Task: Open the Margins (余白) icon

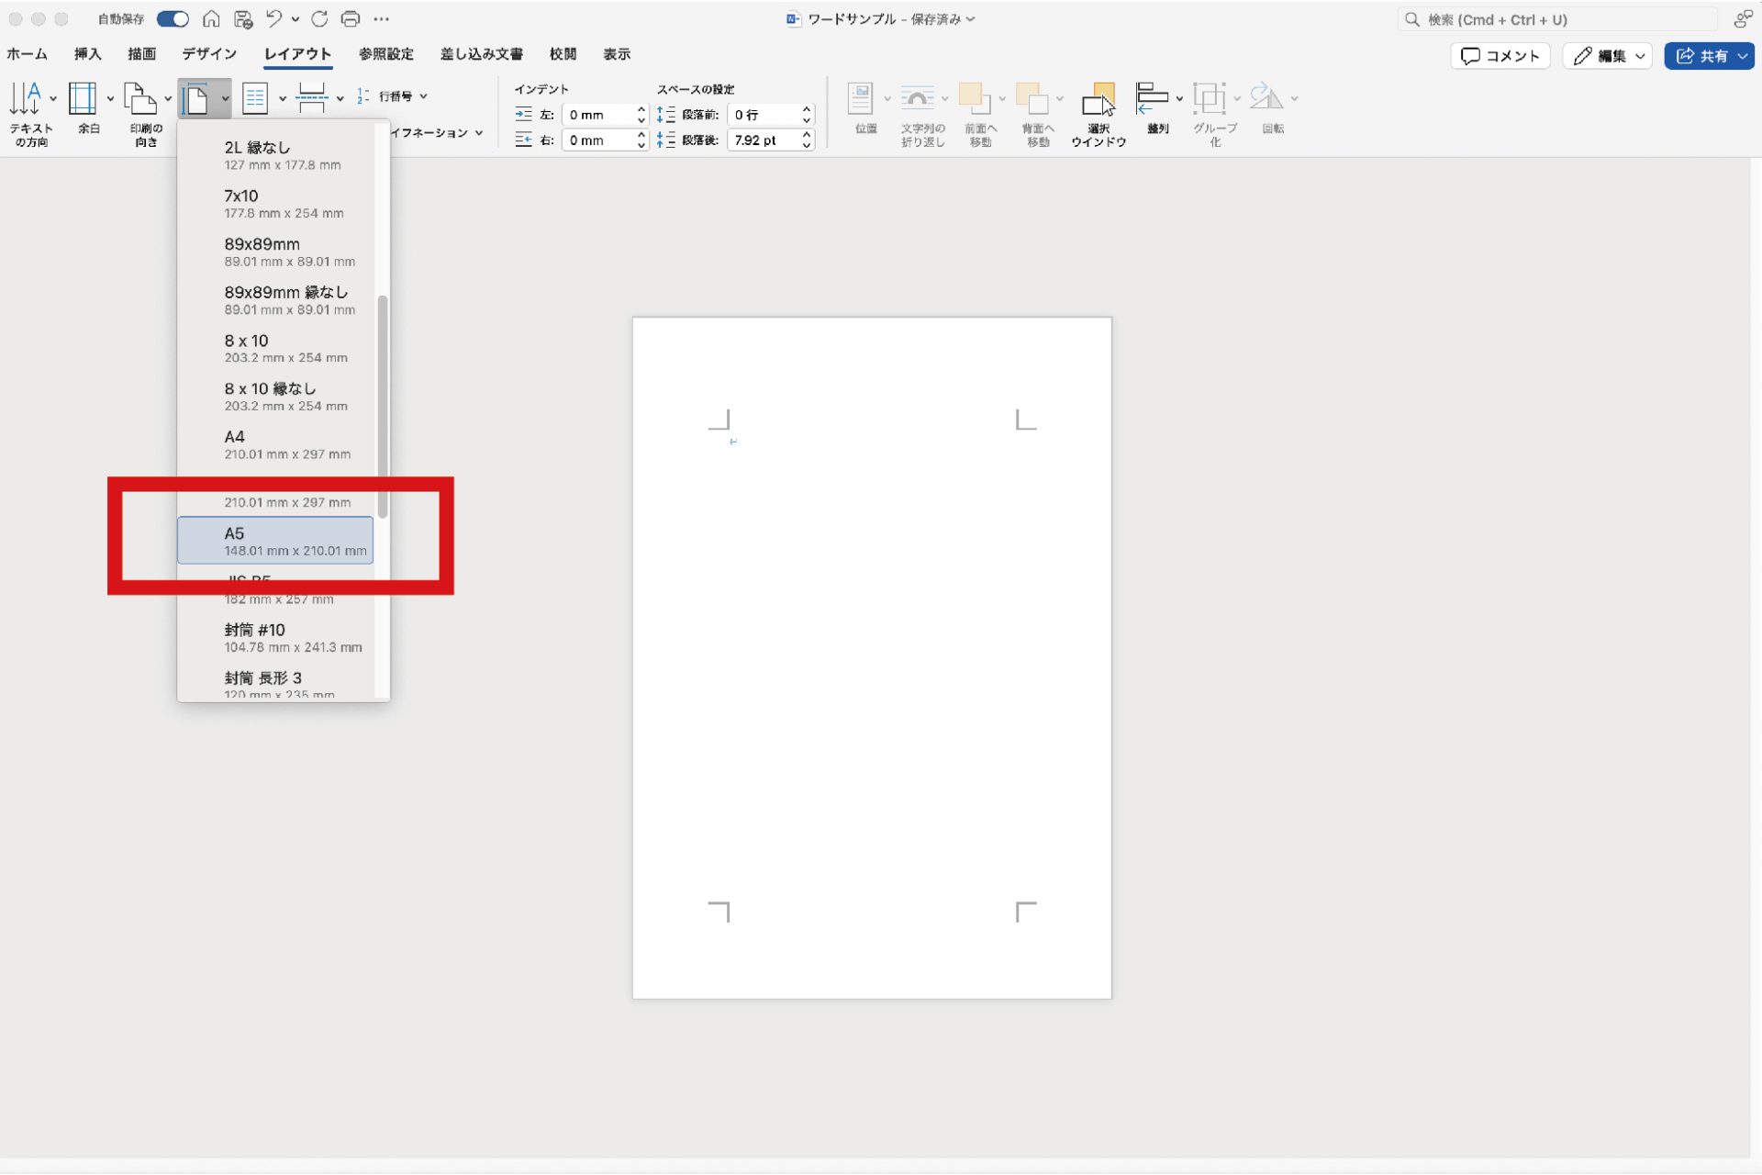Action: (x=83, y=99)
